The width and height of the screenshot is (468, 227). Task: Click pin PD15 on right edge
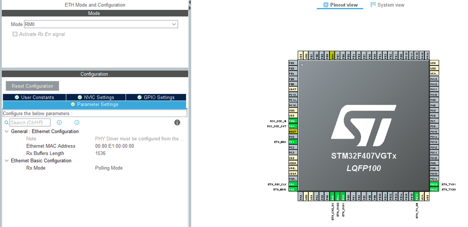(434, 132)
